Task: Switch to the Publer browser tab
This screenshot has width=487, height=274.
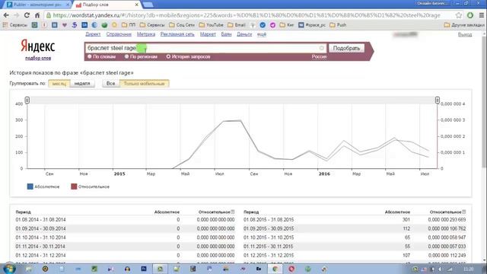Action: pyautogui.click(x=37, y=5)
